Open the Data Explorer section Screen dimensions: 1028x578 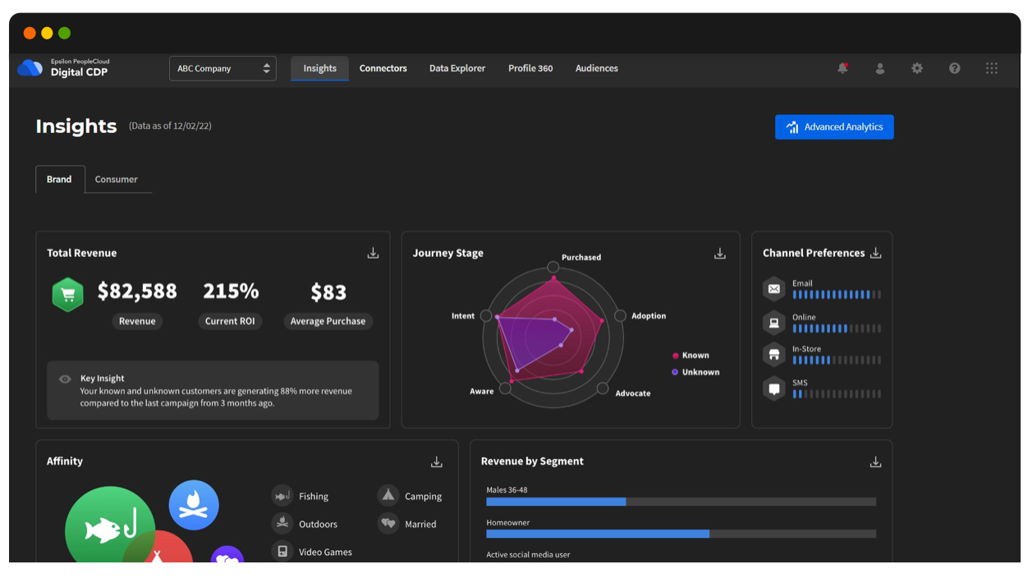(x=457, y=68)
